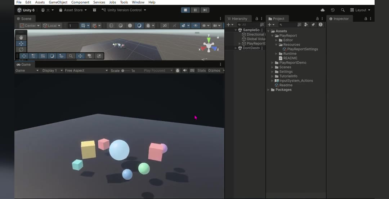Mute audio in Game view

[185, 71]
